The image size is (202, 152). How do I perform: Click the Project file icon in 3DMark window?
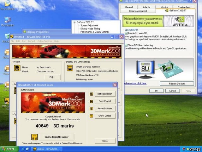tap(17, 68)
